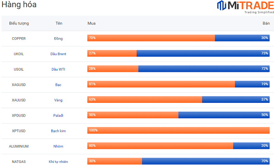Image resolution: width=274 pixels, height=165 pixels.
Task: Select the XAUUSD symbol row
Action: [x=19, y=100]
